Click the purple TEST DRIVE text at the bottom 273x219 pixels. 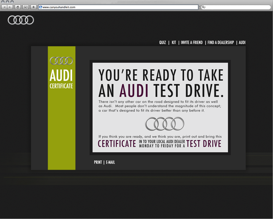tap(204, 144)
